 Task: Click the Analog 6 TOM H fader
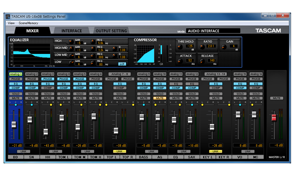(x=94, y=116)
